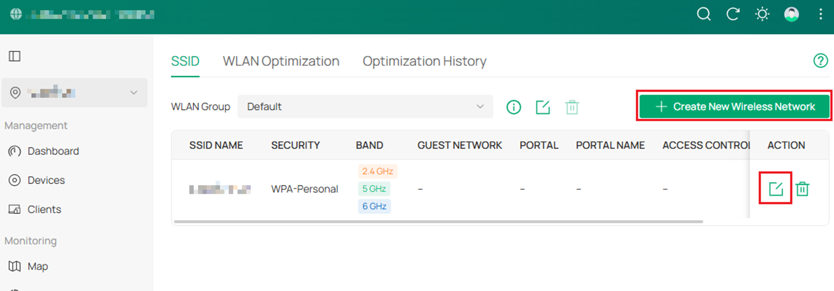This screenshot has height=291, width=834.
Task: Delete the WPA-Personal SSID row
Action: tap(803, 189)
